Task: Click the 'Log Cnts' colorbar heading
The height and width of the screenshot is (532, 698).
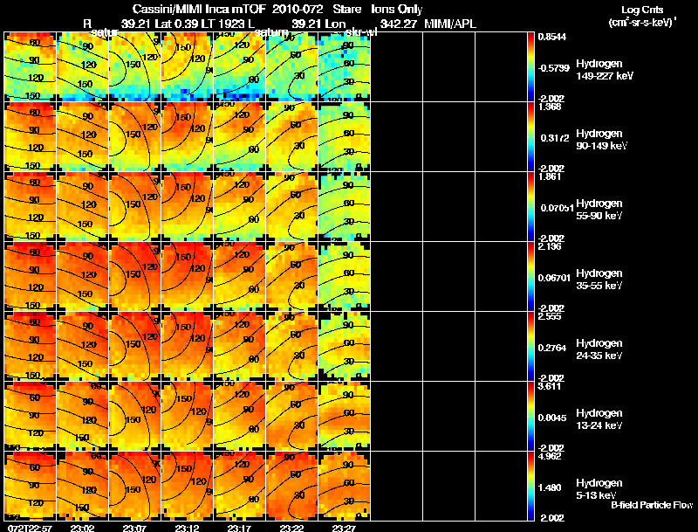Action: [x=641, y=10]
